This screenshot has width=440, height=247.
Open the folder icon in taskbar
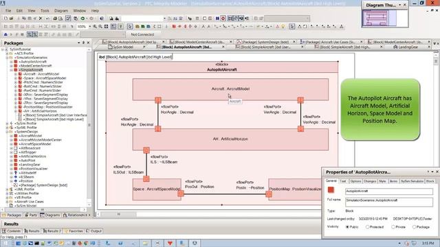(x=145, y=243)
